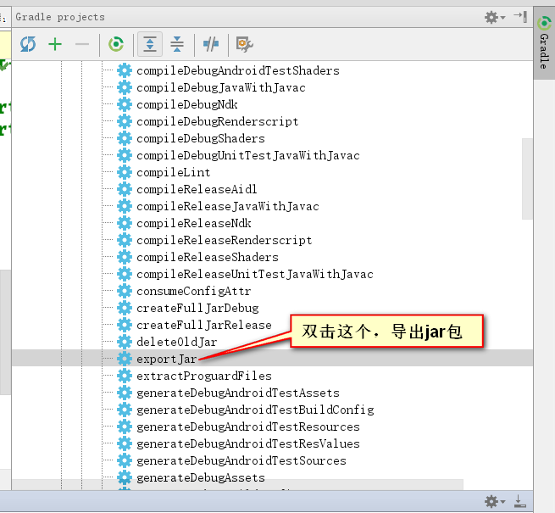
Task: Click gear icon beside createFullJarDebug
Action: coord(125,308)
